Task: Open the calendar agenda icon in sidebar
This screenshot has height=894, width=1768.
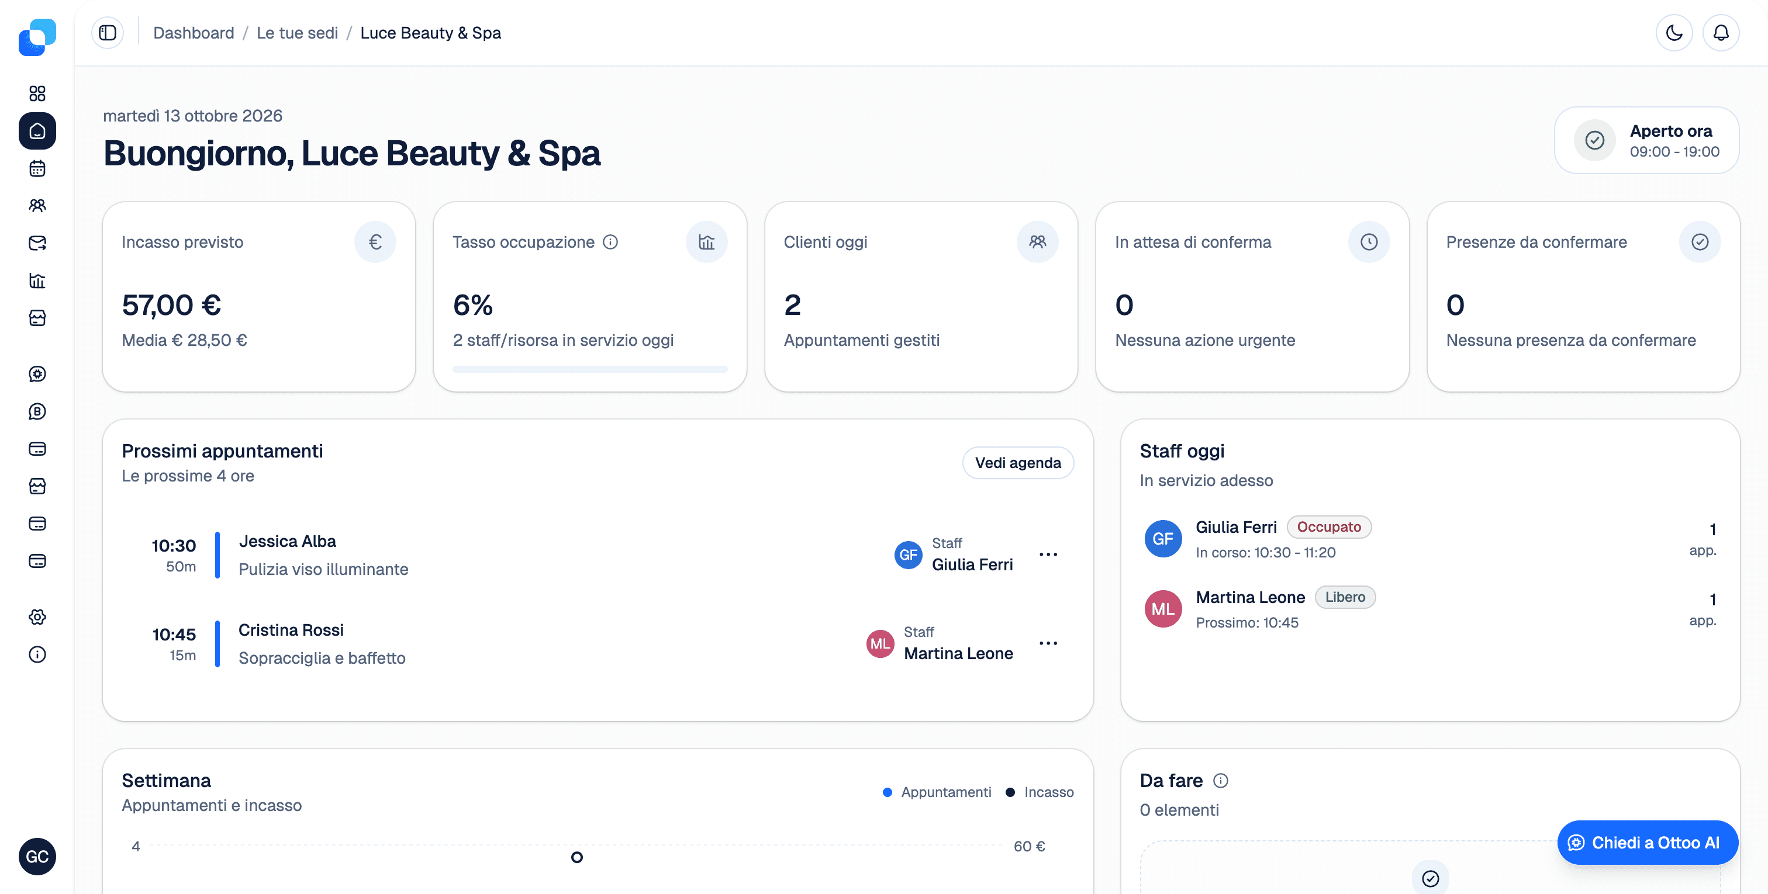Action: coord(37,168)
